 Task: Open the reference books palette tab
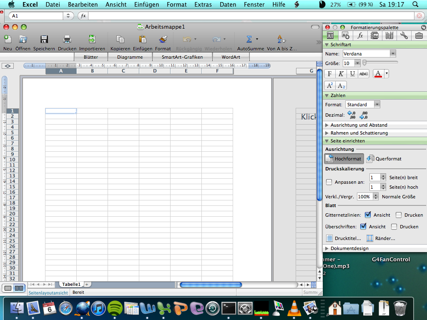tap(389, 35)
